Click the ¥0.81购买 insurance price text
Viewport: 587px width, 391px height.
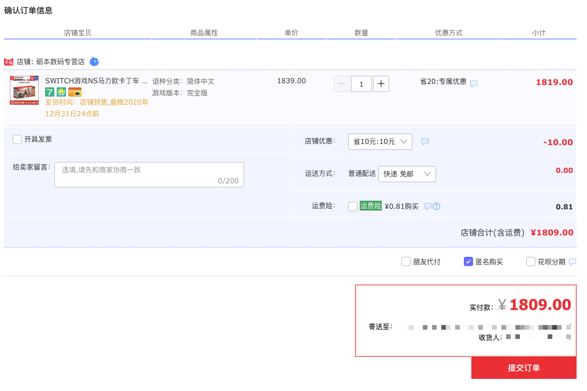(402, 206)
